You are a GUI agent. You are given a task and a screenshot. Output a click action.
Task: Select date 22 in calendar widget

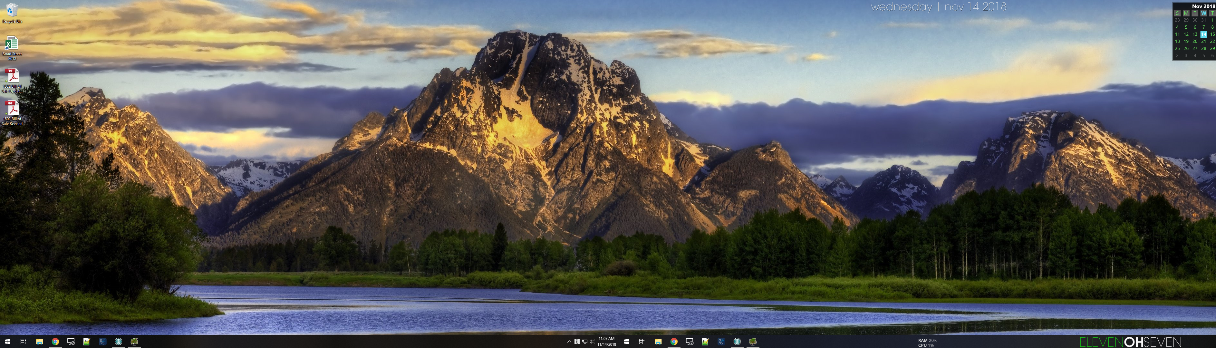[x=1212, y=41]
